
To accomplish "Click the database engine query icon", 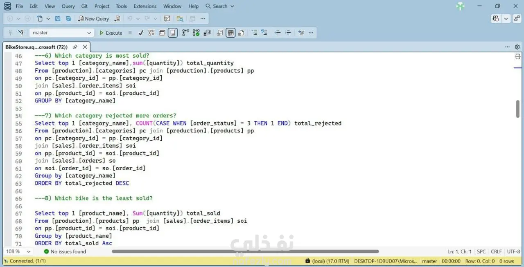I will click(118, 18).
